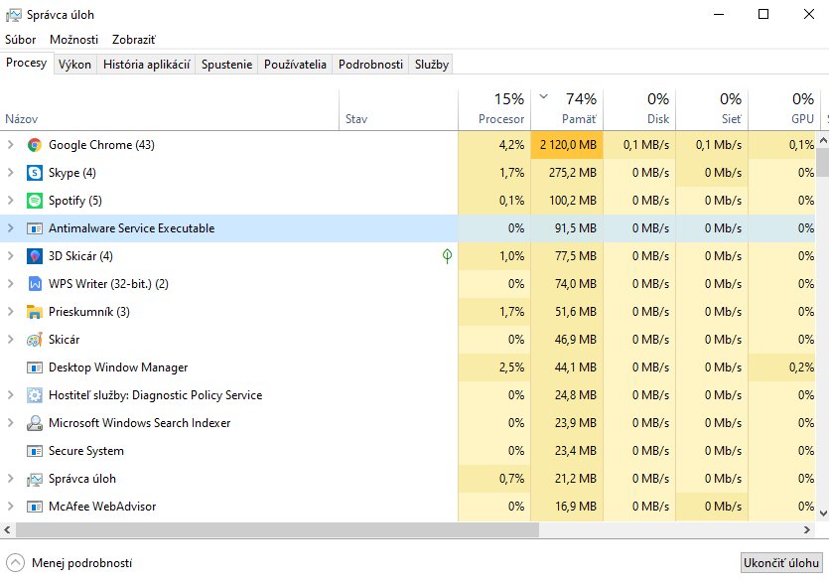Image resolution: width=829 pixels, height=587 pixels.
Task: Sort by the Procesor column header
Action: pyautogui.click(x=493, y=110)
